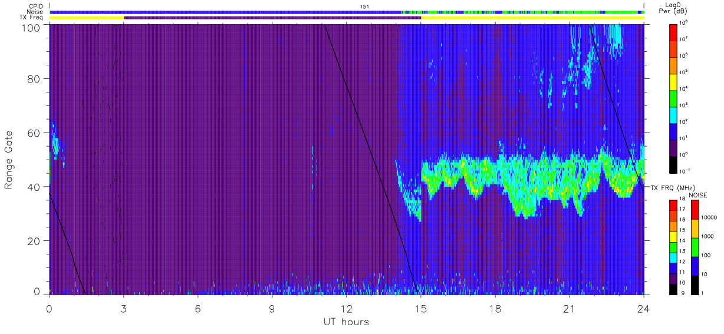Click the 10^4 label on power colorbar

(684, 88)
